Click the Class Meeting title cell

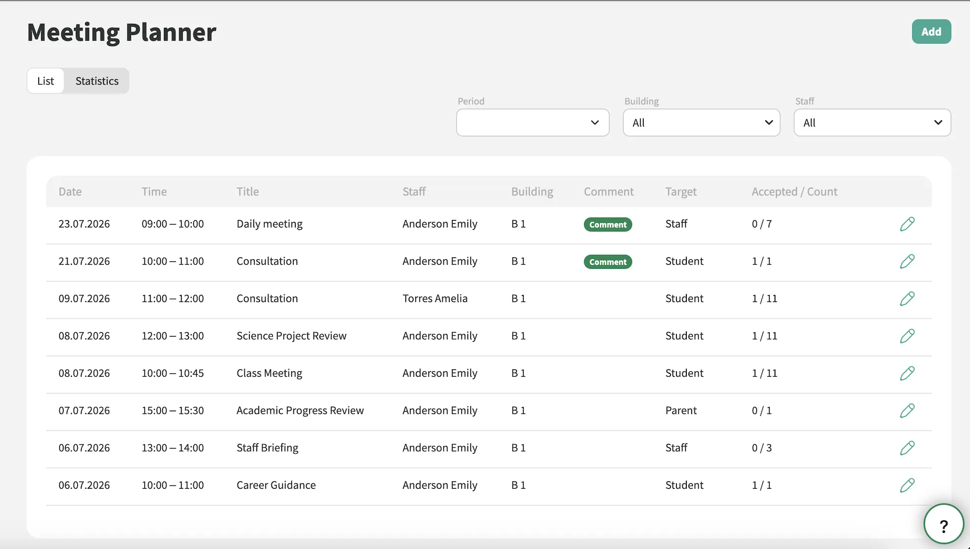(269, 373)
